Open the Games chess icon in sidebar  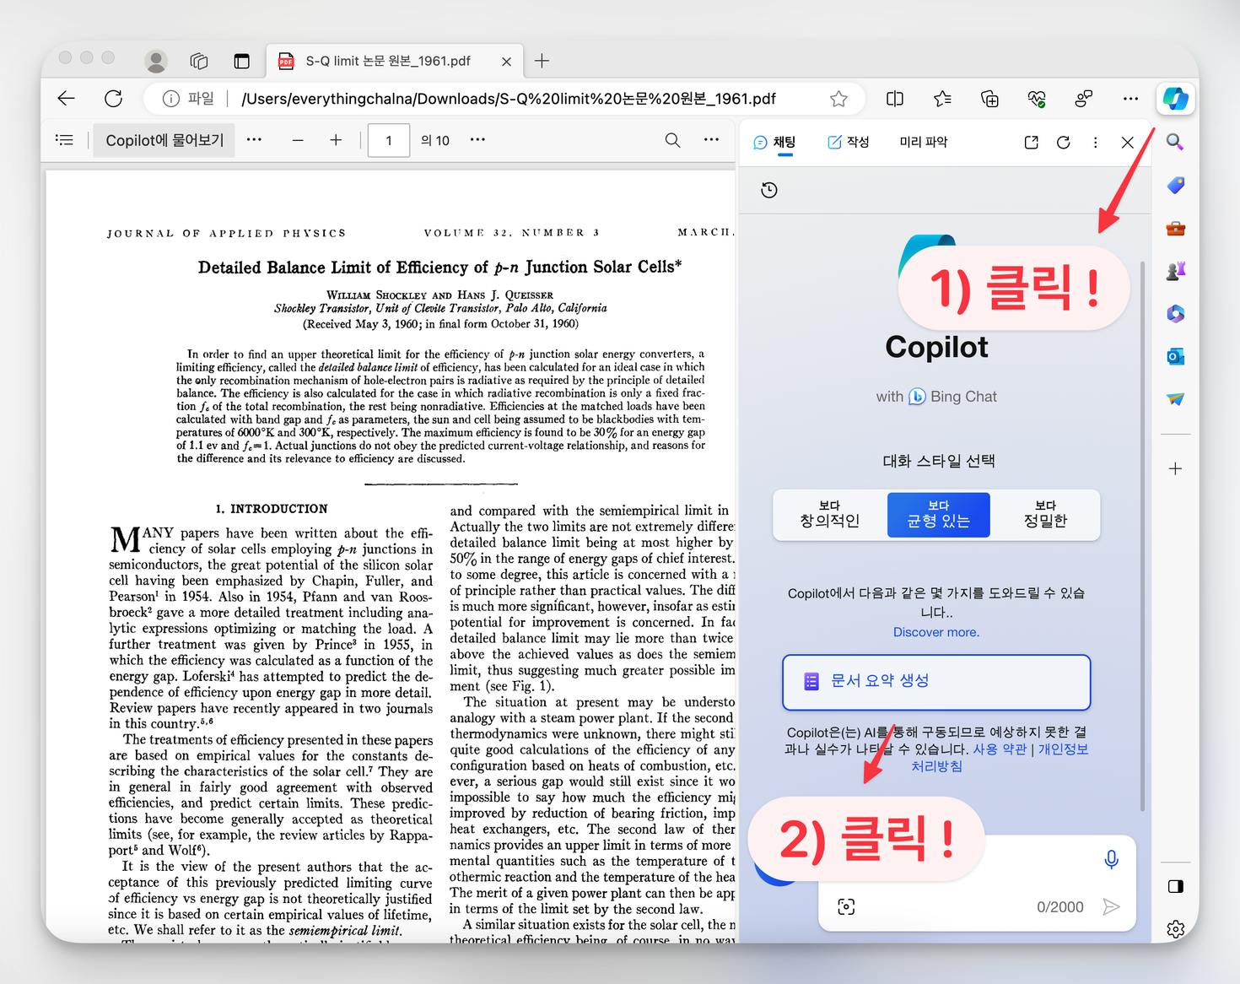click(x=1175, y=271)
